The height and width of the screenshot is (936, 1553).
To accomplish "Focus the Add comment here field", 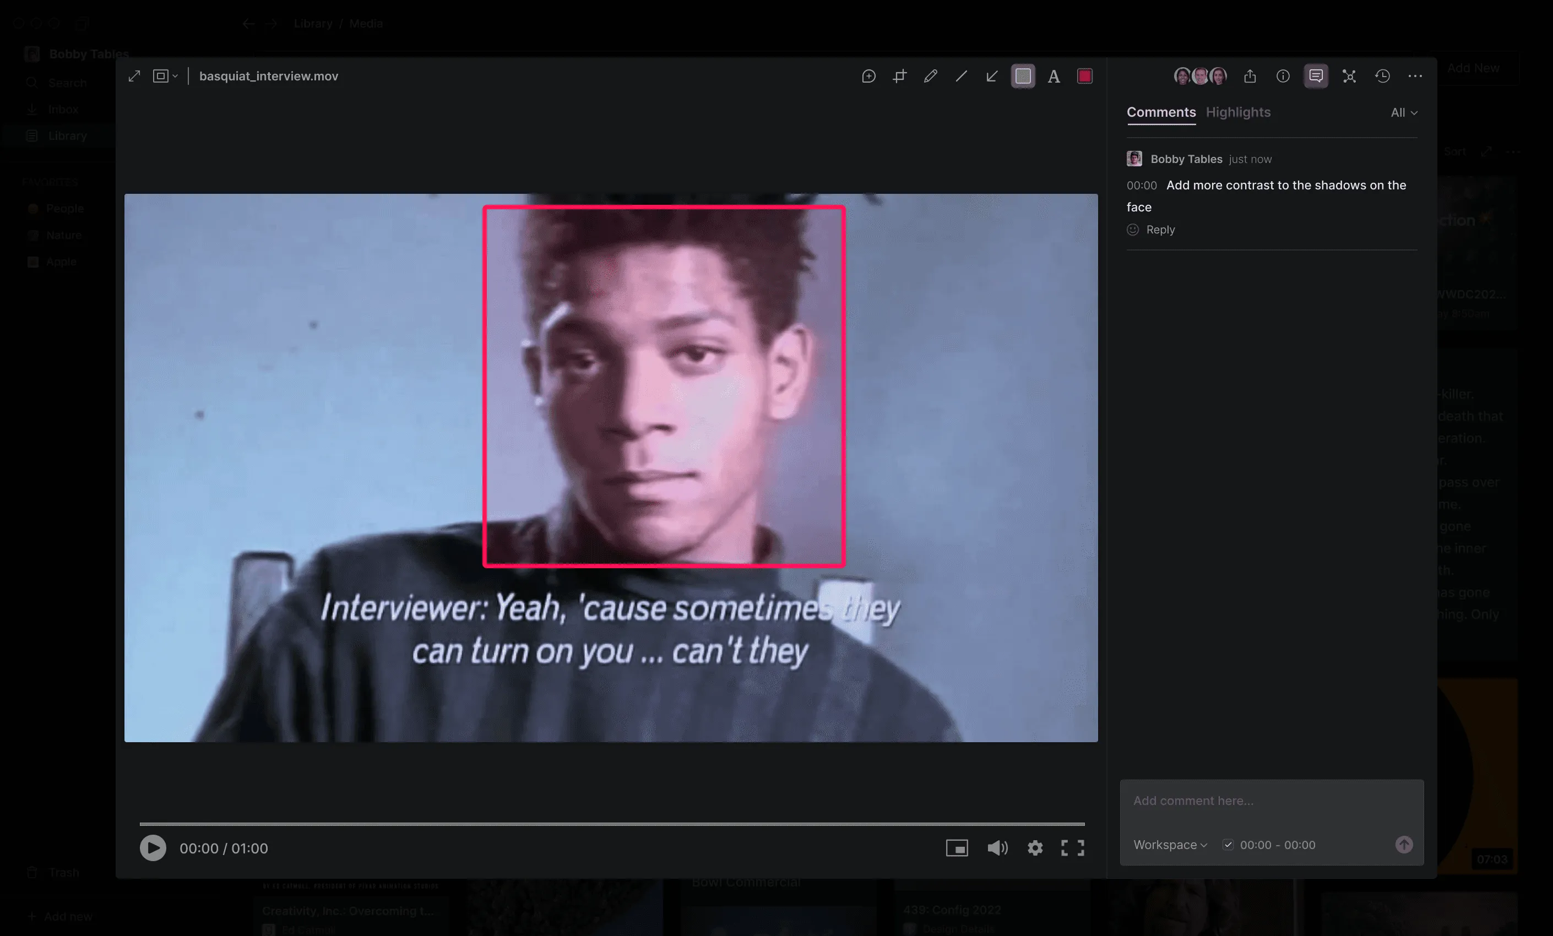I will 1271,801.
